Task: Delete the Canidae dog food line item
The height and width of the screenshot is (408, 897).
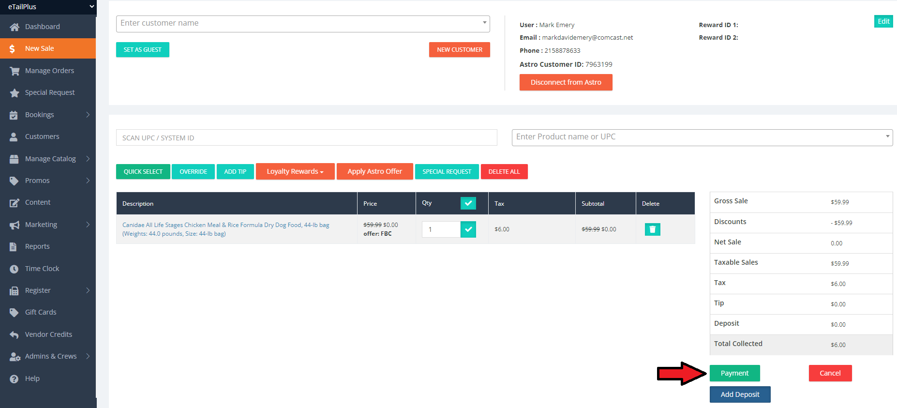Action: pos(652,229)
